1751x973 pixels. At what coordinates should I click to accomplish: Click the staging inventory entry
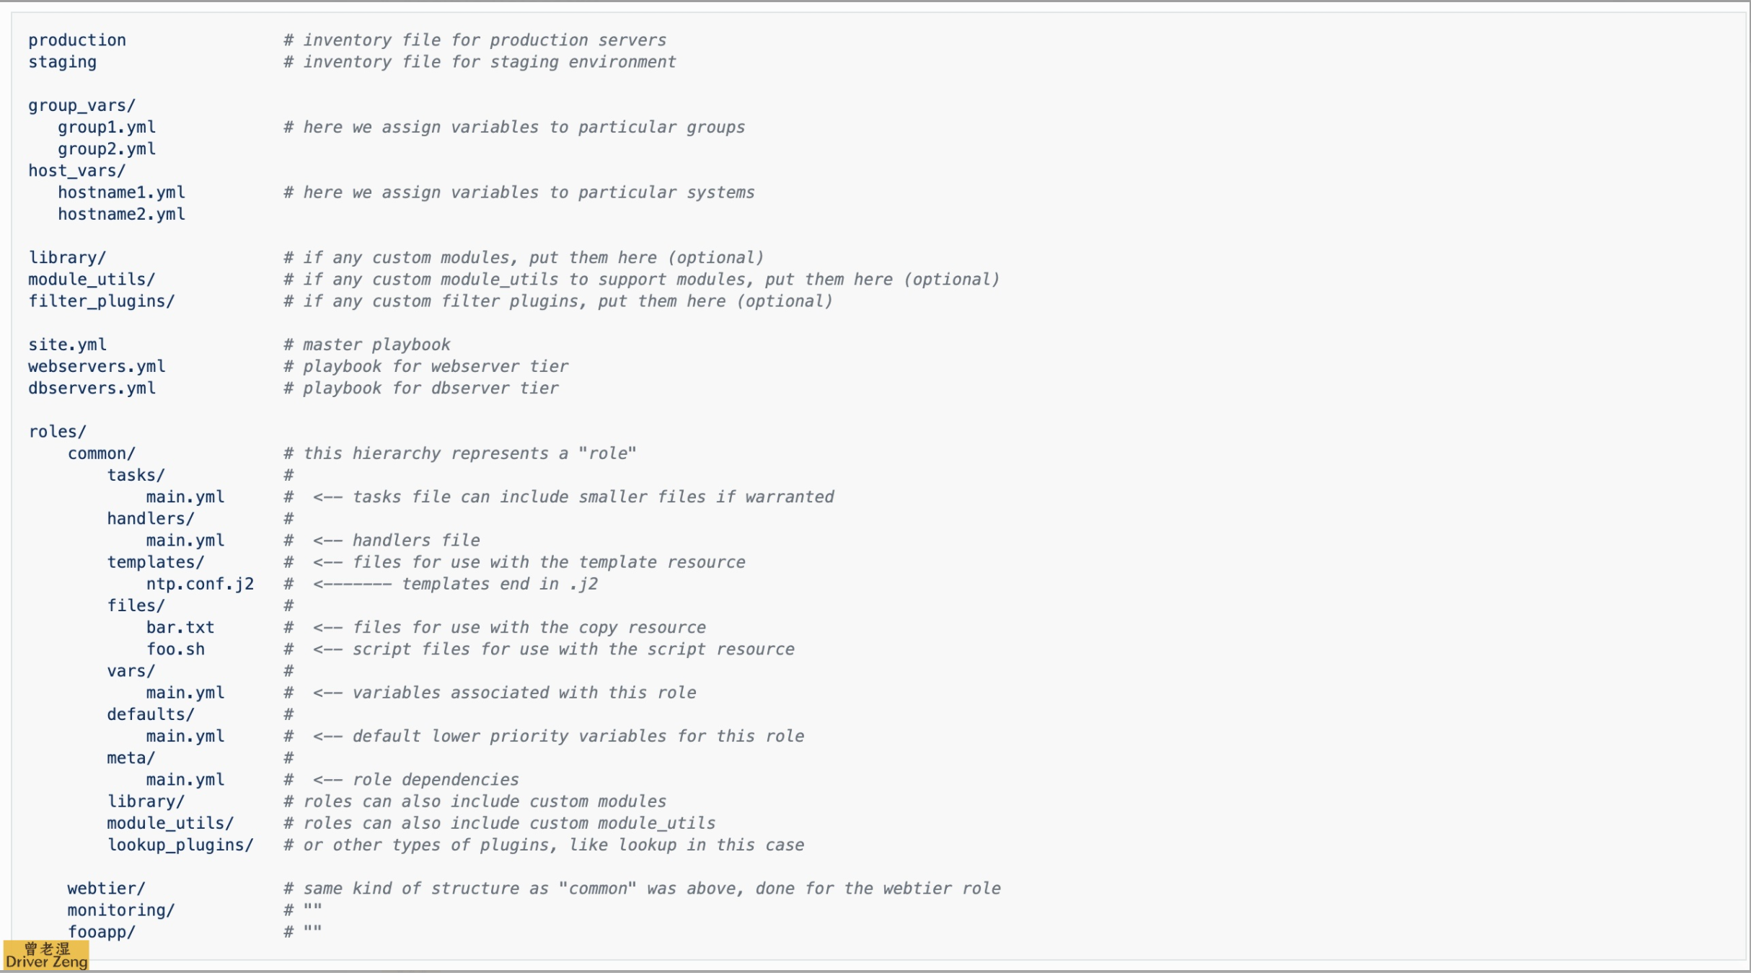pyautogui.click(x=62, y=63)
